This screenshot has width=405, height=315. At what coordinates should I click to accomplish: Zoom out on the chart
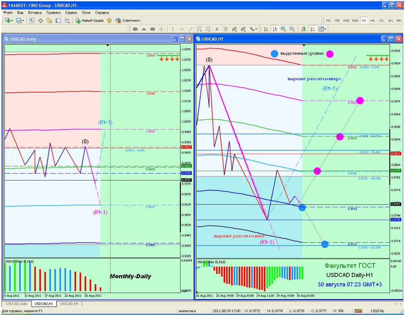(292, 29)
